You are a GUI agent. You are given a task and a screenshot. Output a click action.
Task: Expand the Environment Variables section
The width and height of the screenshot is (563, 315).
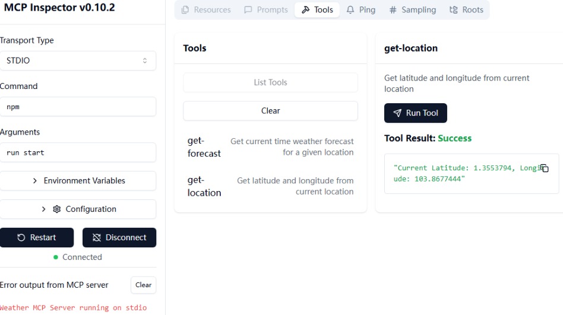[x=77, y=181]
